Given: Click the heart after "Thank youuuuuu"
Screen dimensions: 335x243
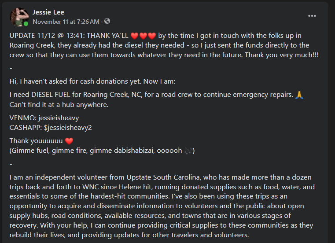Looking at the screenshot, I should pyautogui.click(x=69, y=141).
